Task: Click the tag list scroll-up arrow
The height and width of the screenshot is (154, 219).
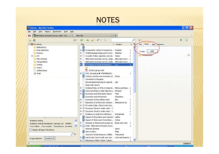Action: click(76, 121)
